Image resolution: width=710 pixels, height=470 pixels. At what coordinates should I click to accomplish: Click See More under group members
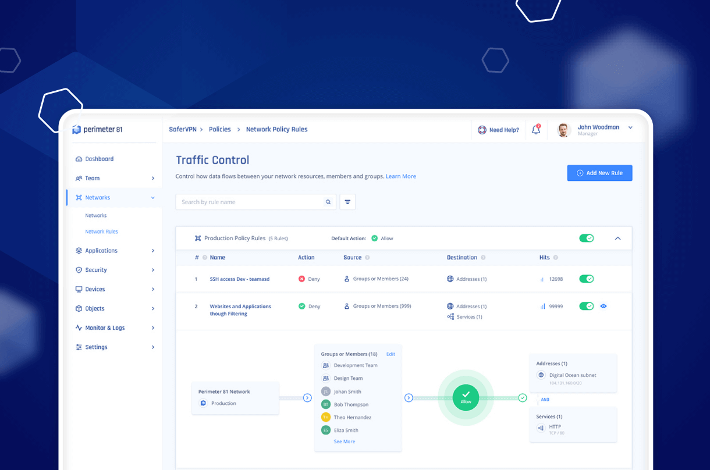coord(345,441)
